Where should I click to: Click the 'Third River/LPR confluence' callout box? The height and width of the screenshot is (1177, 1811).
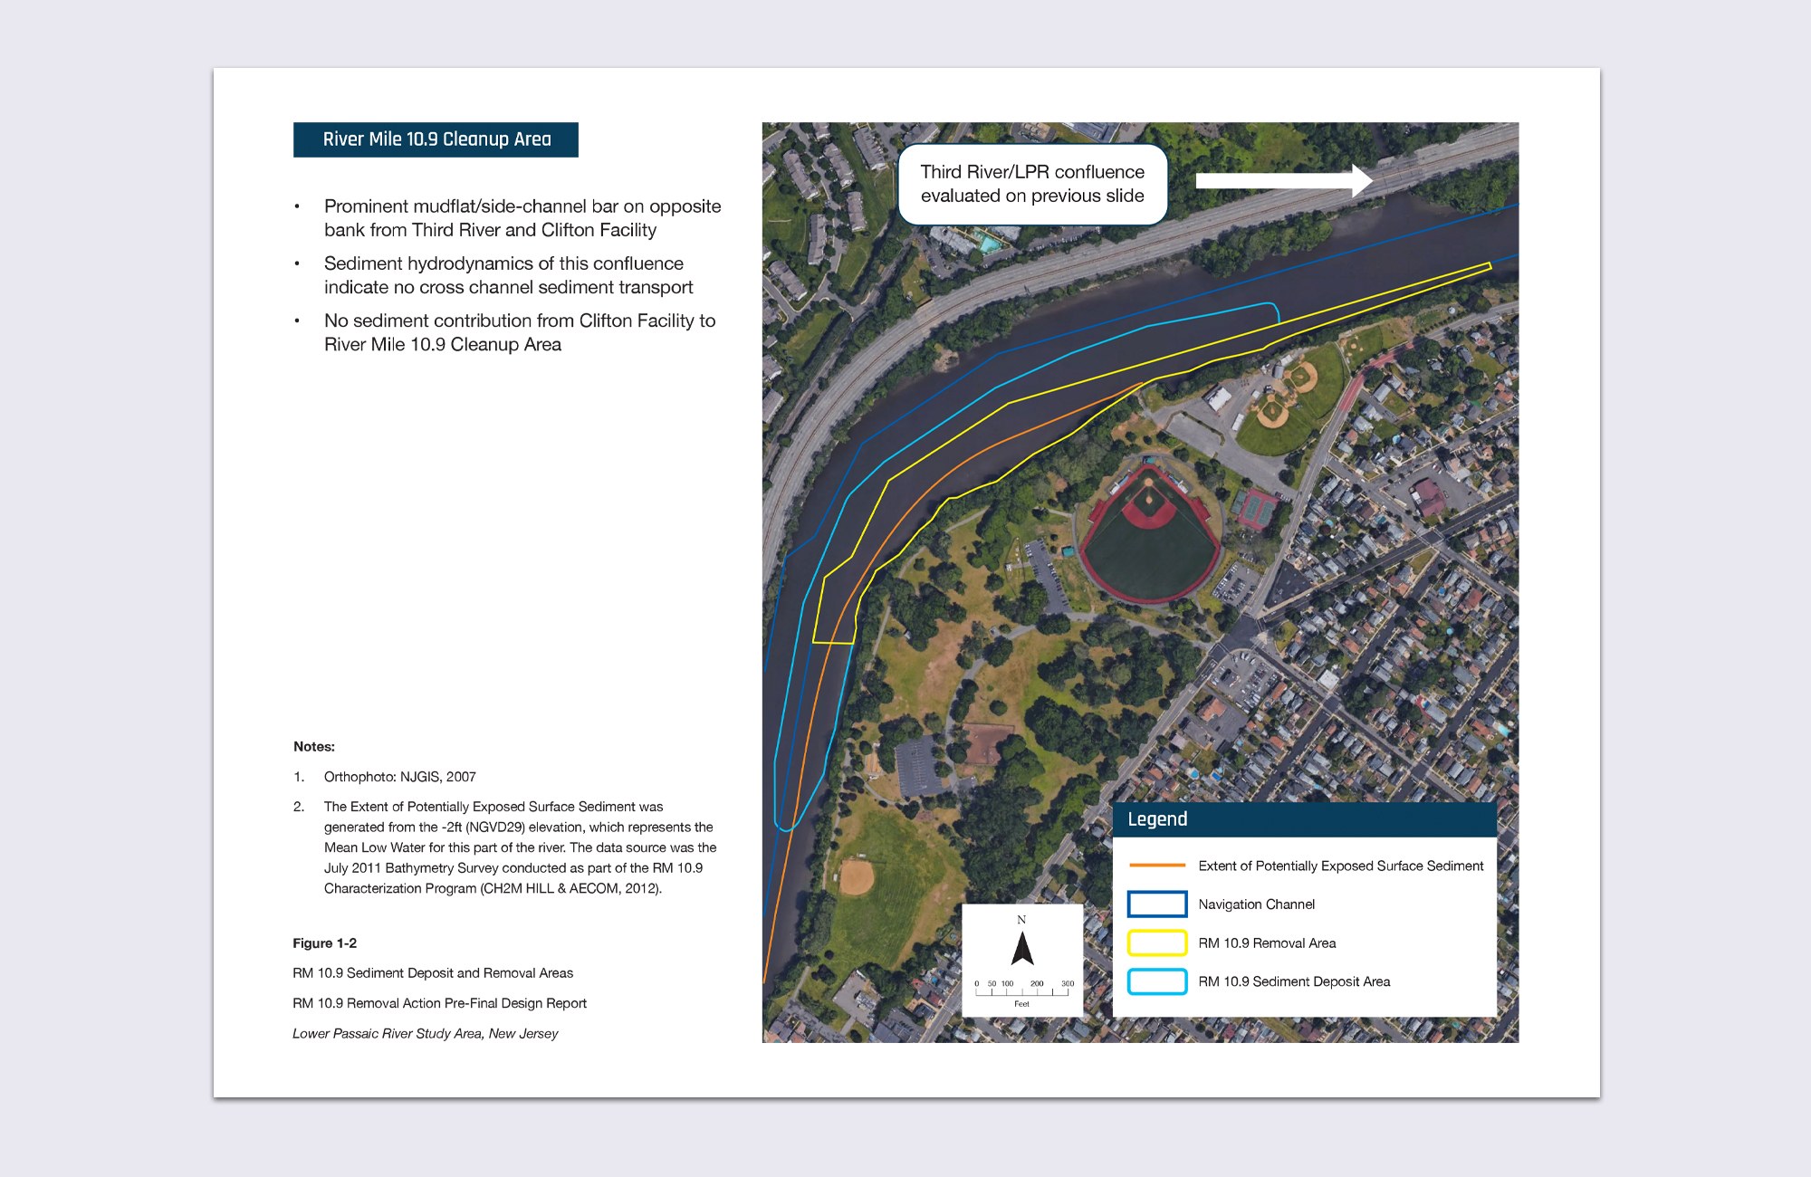(x=1032, y=184)
